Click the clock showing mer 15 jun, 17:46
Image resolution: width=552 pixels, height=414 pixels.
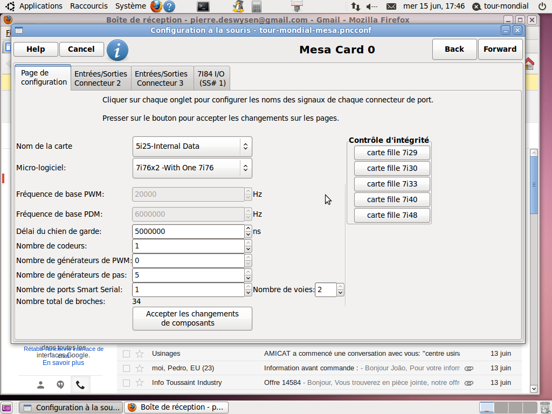coord(434,6)
